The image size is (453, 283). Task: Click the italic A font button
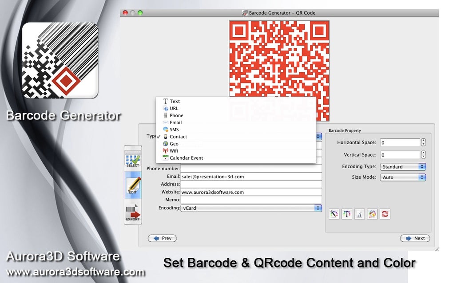pos(359,214)
